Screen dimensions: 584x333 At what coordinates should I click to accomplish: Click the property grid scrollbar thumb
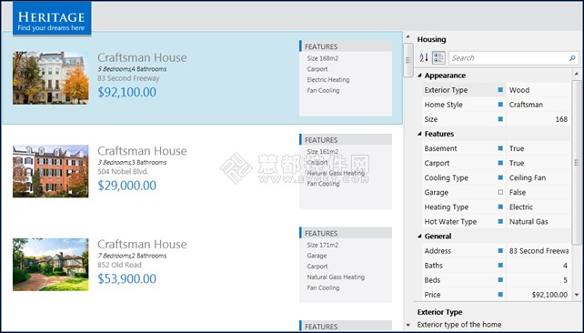tap(577, 163)
